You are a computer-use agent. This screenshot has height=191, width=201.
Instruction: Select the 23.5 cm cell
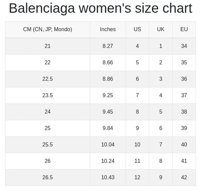pyautogui.click(x=47, y=95)
